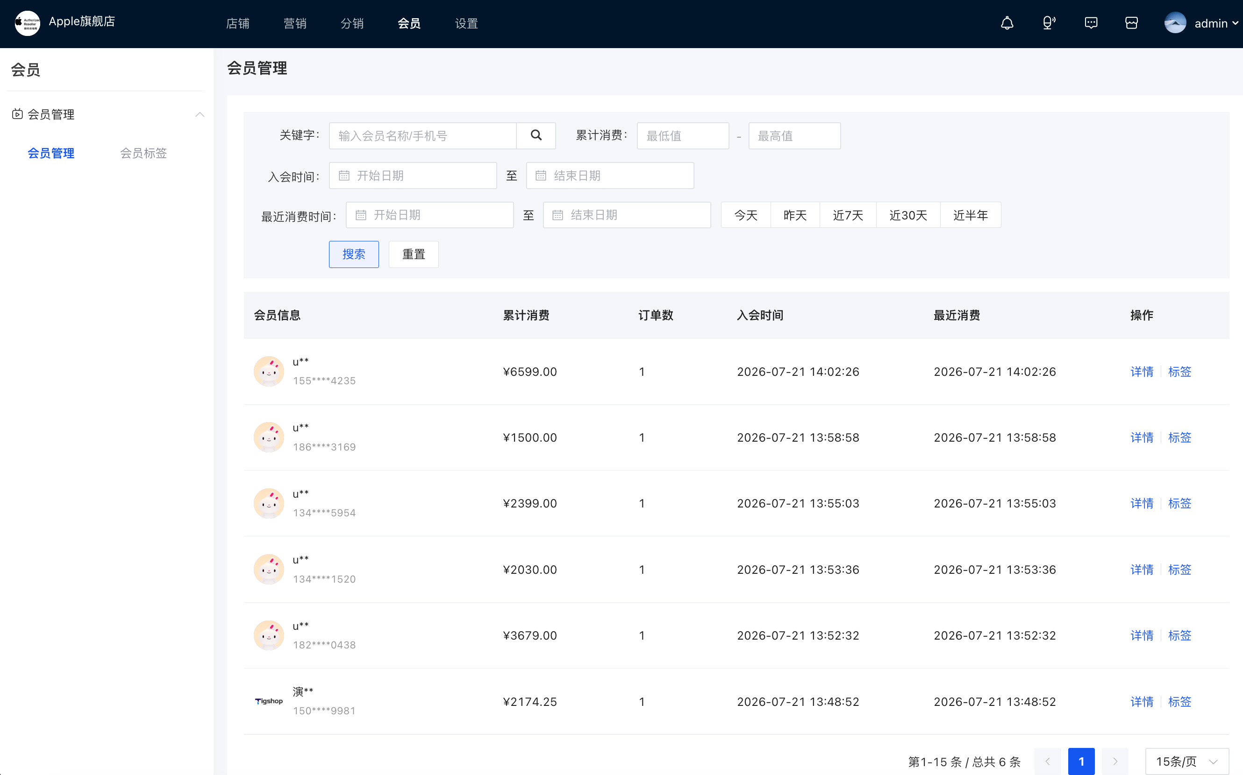1243x775 pixels.
Task: Open the 15条/页 page size dropdown
Action: coord(1186,761)
